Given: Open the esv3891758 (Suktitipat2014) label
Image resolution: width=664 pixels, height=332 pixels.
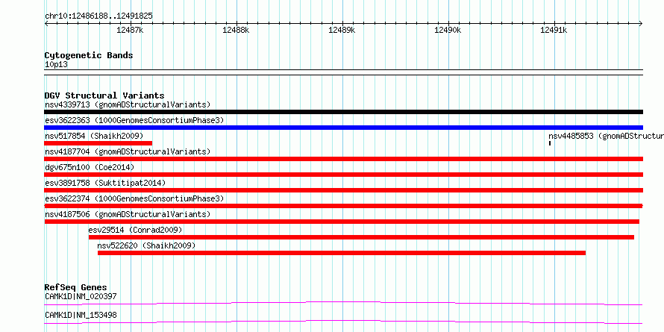Looking at the screenshot, I should [105, 183].
